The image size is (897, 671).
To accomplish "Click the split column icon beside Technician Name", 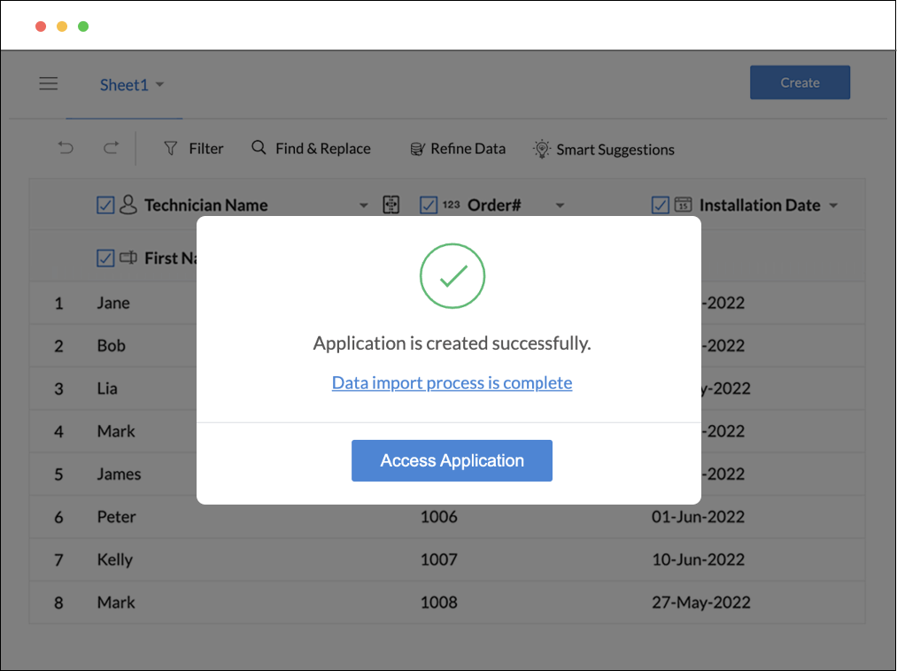I will [391, 205].
